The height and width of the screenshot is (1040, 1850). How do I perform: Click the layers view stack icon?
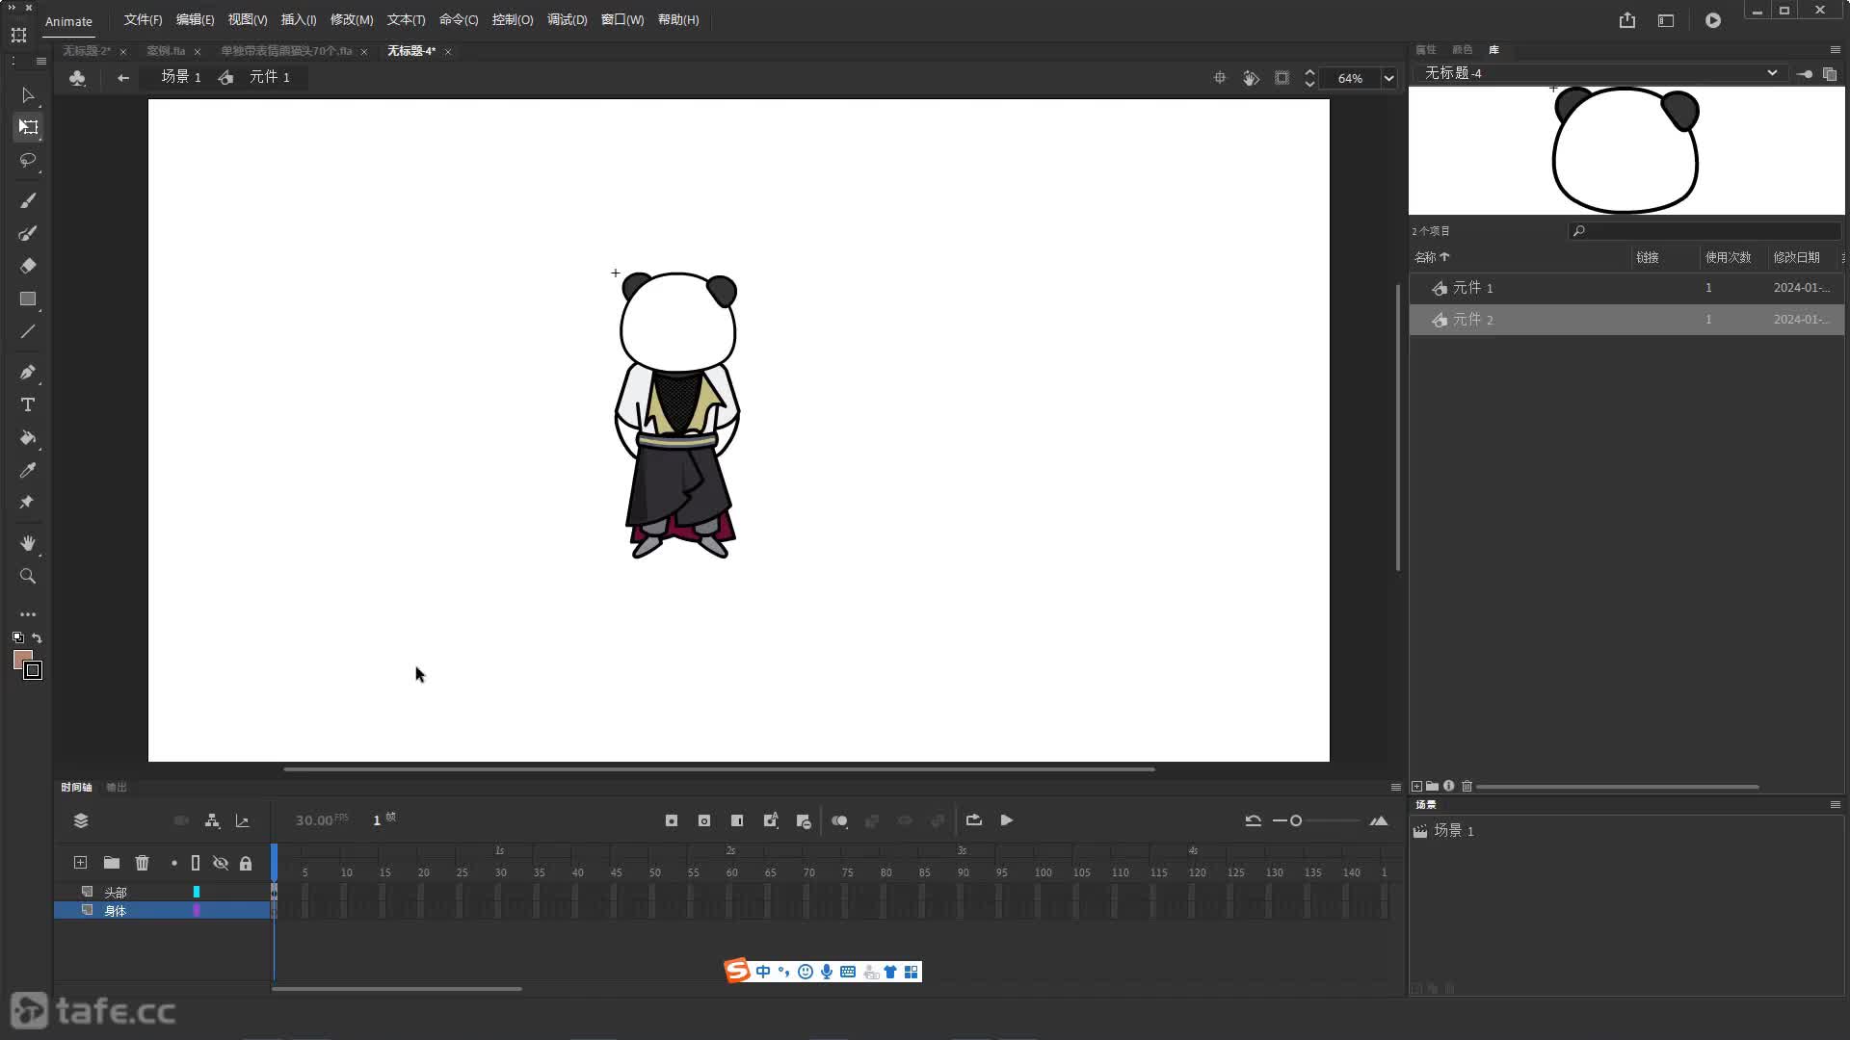[x=81, y=820]
